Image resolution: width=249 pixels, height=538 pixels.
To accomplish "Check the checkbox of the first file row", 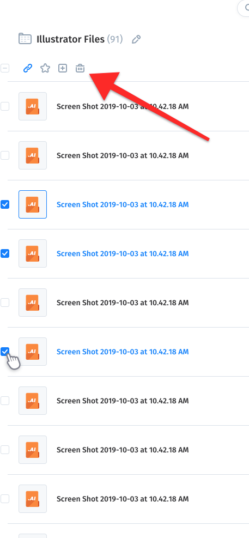I will coord(5,106).
